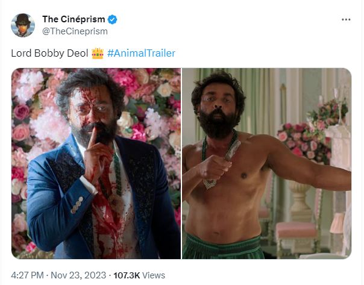Click The Cinéprism profile avatar
364x285 pixels.
click(22, 25)
